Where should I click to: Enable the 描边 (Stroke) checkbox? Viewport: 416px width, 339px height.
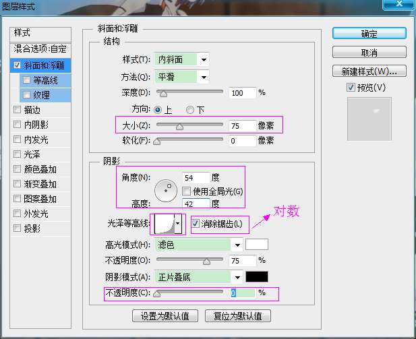click(17, 110)
